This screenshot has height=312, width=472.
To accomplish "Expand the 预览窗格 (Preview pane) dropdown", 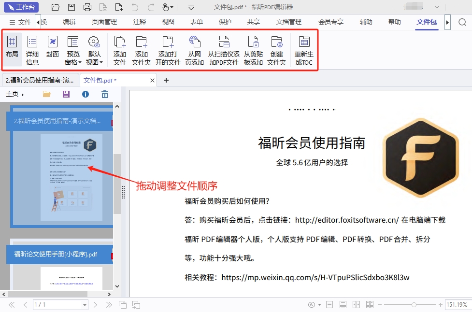I will pos(73,62).
